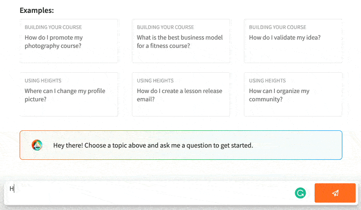
Task: Click 'USING HEIGHTS' label on community card
Action: [x=267, y=81]
